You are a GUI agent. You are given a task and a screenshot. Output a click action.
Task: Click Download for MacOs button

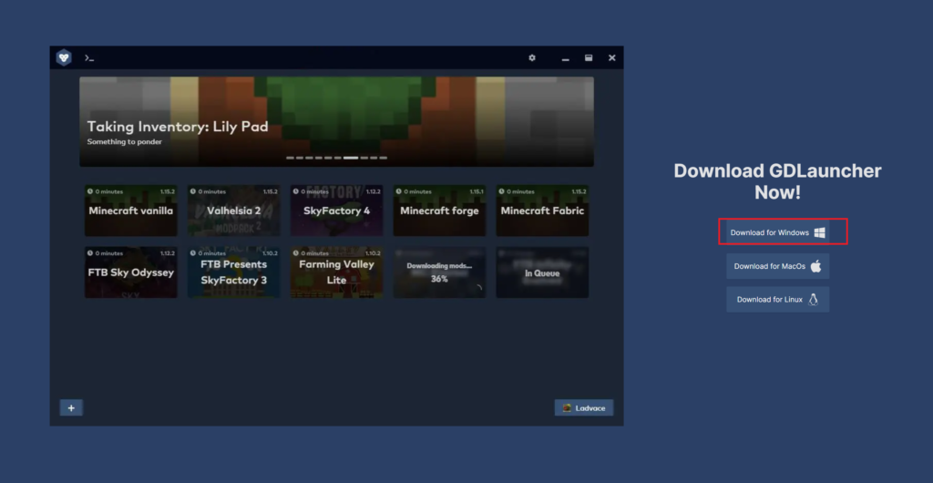point(777,266)
